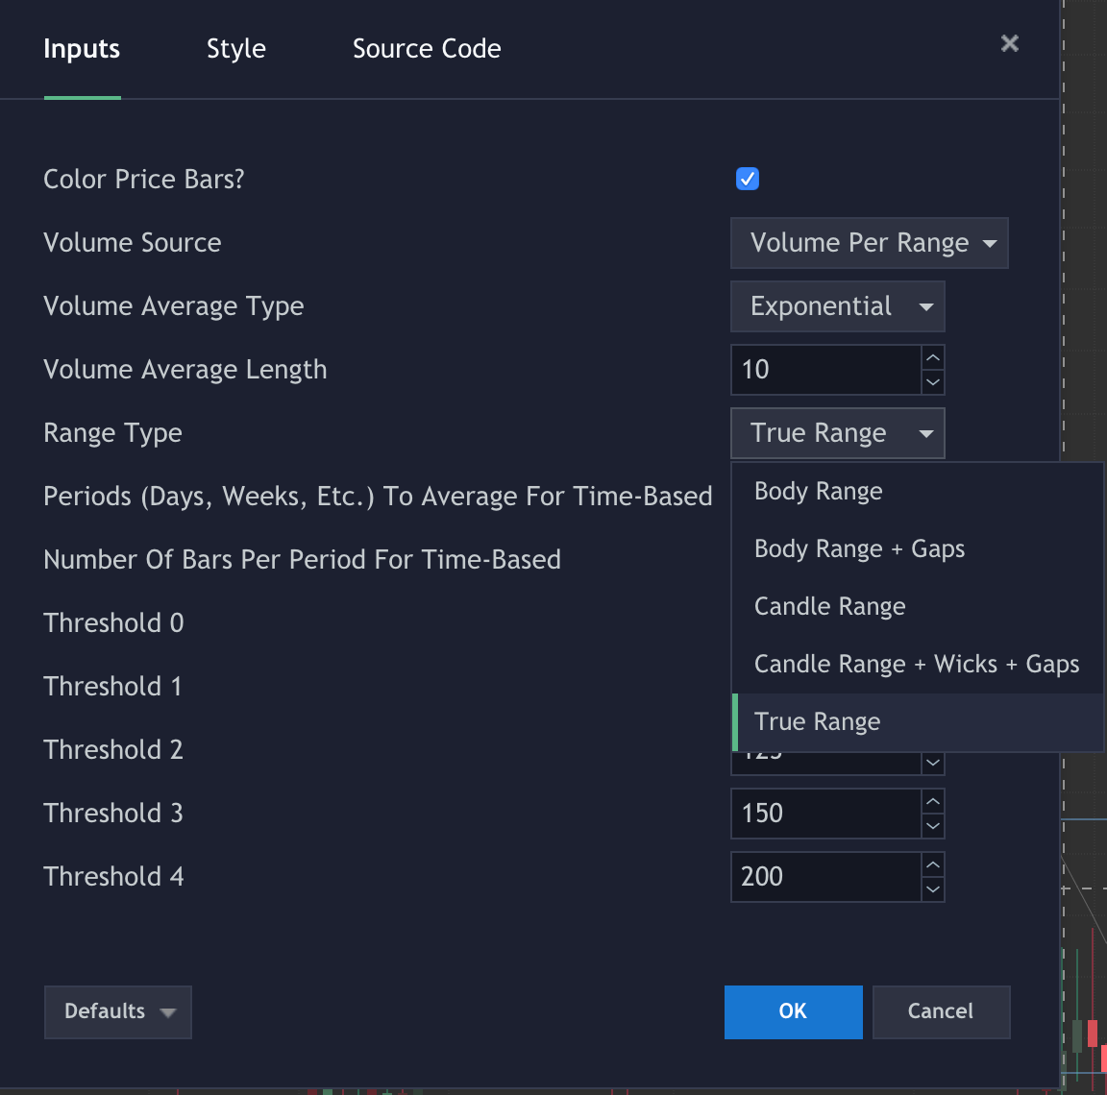The height and width of the screenshot is (1095, 1107).
Task: Open the Volume Source dropdown
Action: [869, 242]
